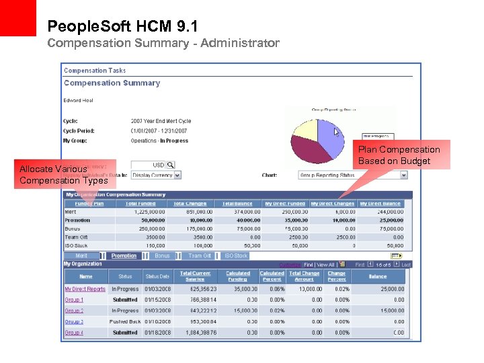Click the View All link

point(325,265)
